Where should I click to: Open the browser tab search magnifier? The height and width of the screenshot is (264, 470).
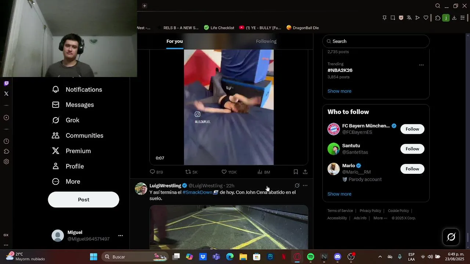pyautogui.click(x=438, y=6)
